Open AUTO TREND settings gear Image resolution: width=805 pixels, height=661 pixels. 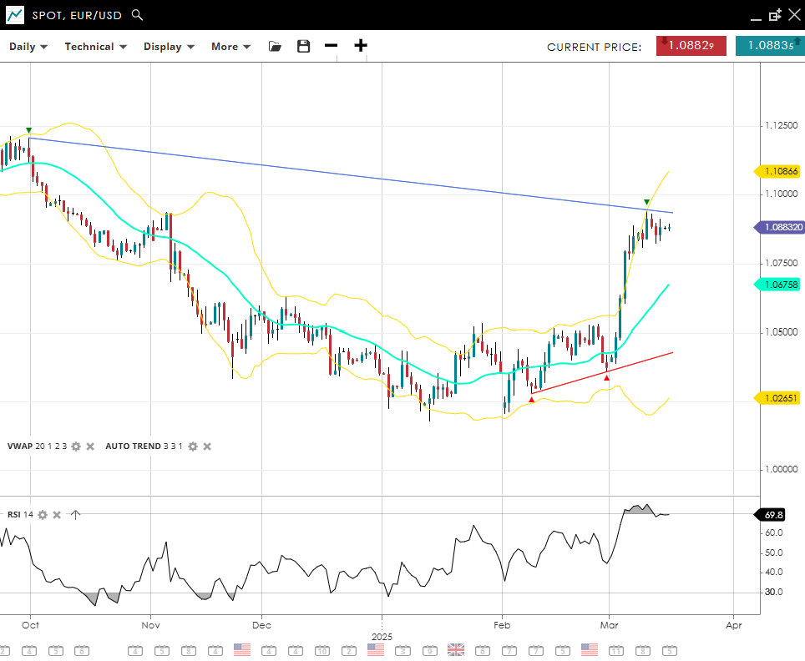pyautogui.click(x=193, y=447)
